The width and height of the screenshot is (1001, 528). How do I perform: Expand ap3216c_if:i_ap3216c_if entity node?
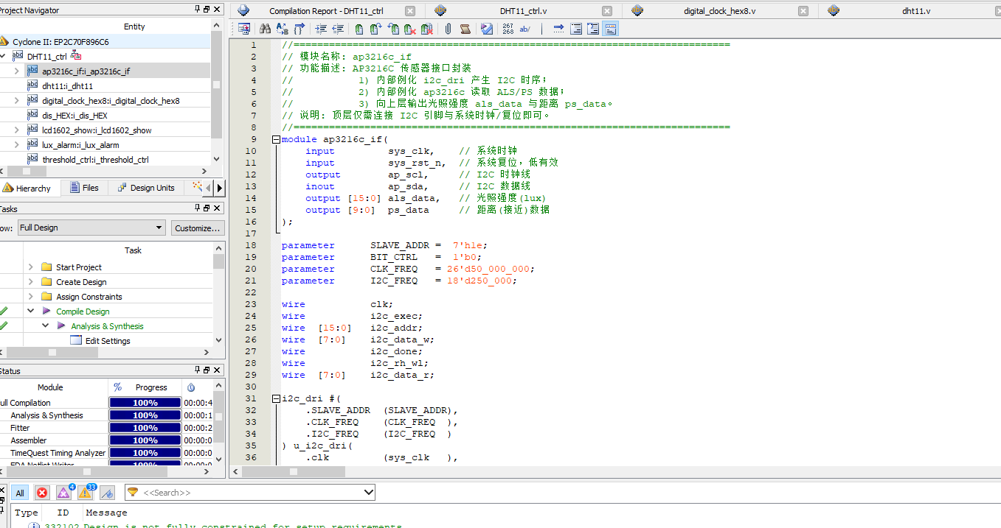tap(17, 71)
